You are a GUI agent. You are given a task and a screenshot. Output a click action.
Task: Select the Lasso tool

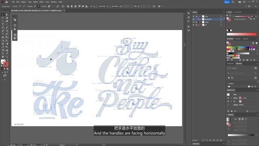[7, 18]
